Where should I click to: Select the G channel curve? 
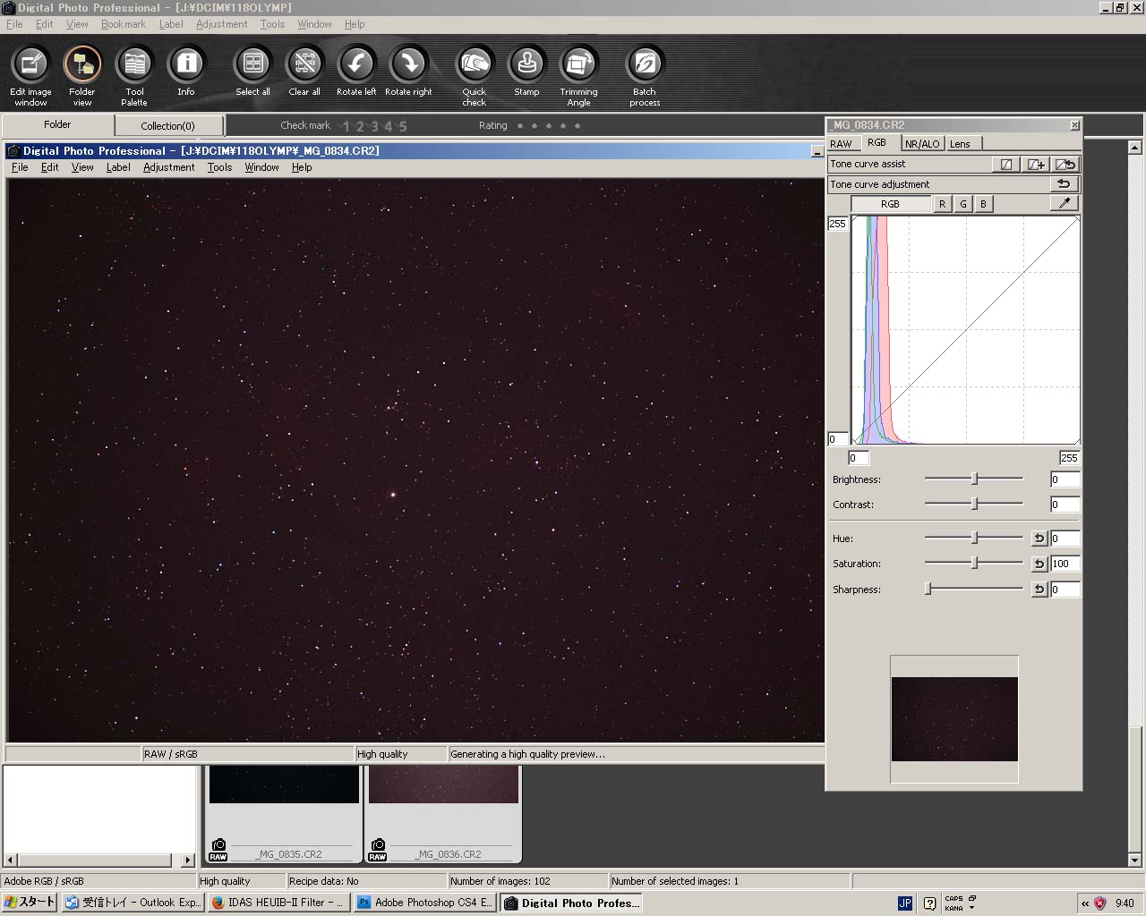click(x=963, y=204)
